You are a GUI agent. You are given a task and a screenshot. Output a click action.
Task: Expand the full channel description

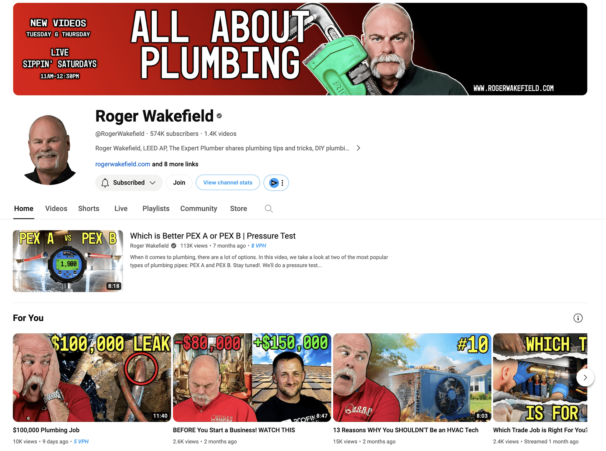point(358,148)
